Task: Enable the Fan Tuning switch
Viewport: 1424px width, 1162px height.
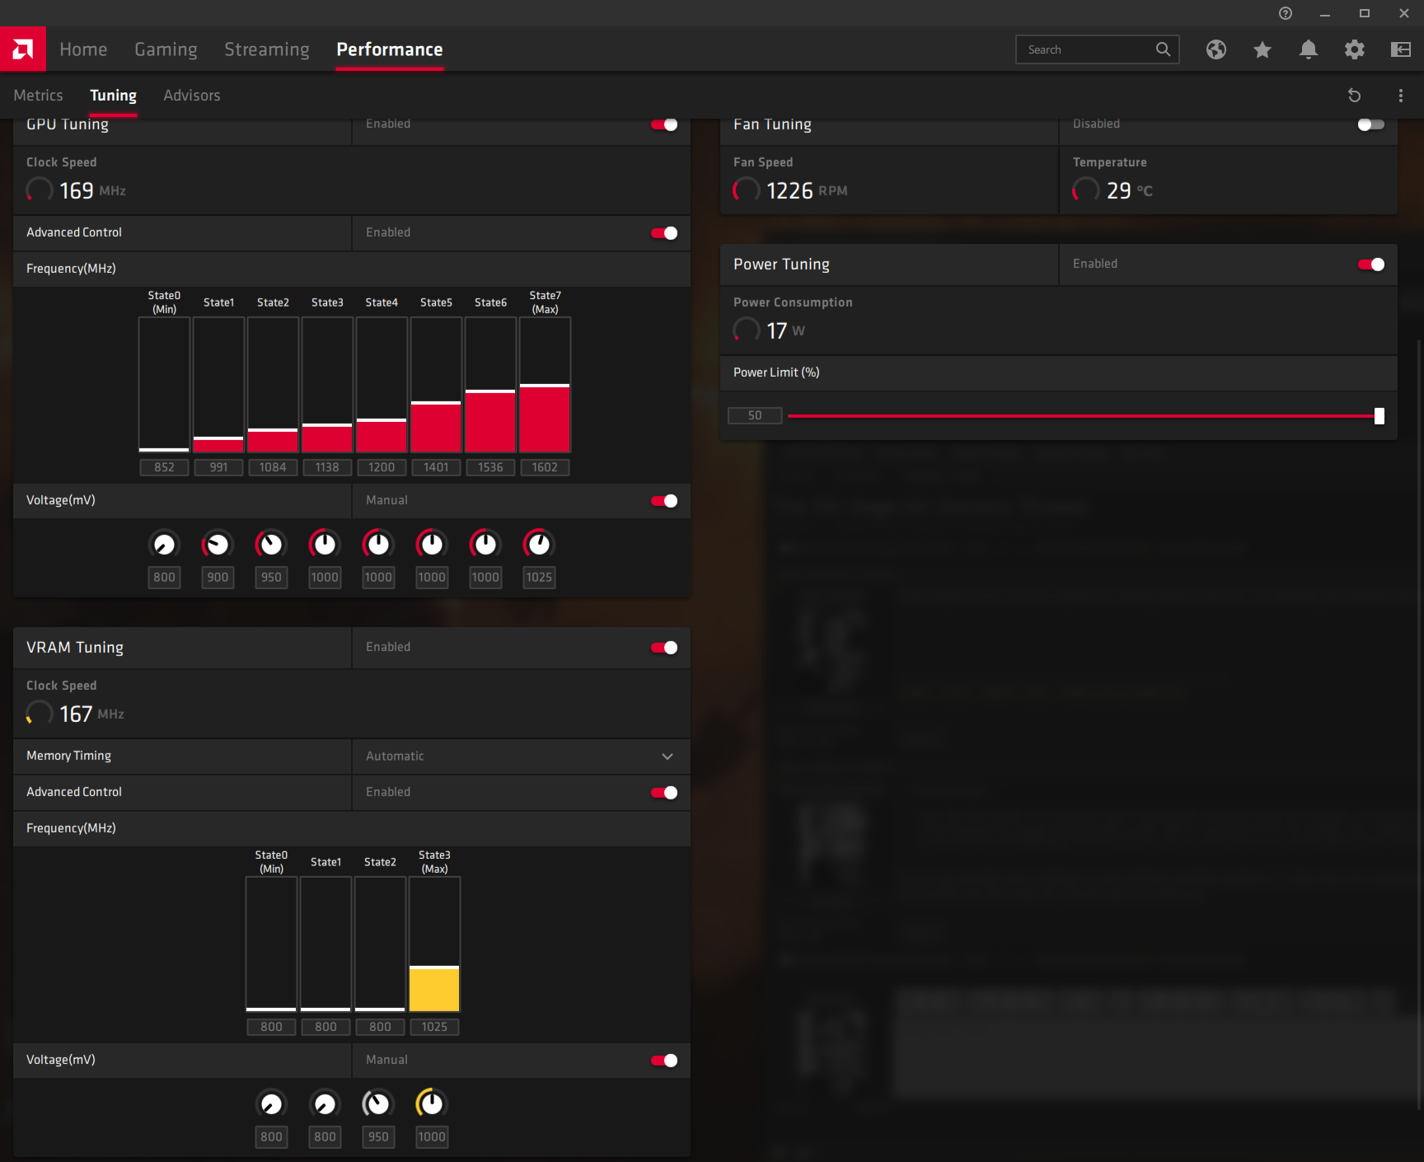Action: pyautogui.click(x=1371, y=124)
